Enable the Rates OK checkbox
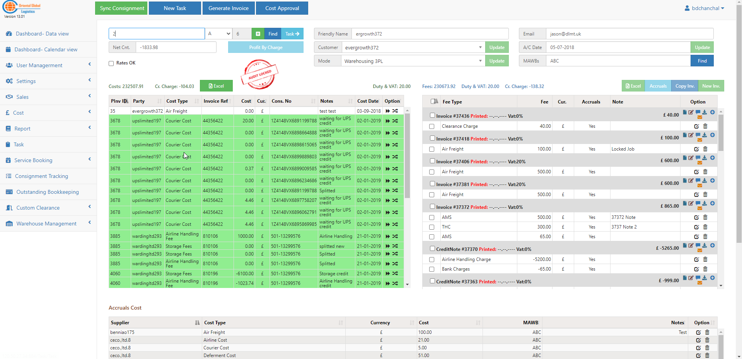Image resolution: width=742 pixels, height=359 pixels. click(x=111, y=63)
